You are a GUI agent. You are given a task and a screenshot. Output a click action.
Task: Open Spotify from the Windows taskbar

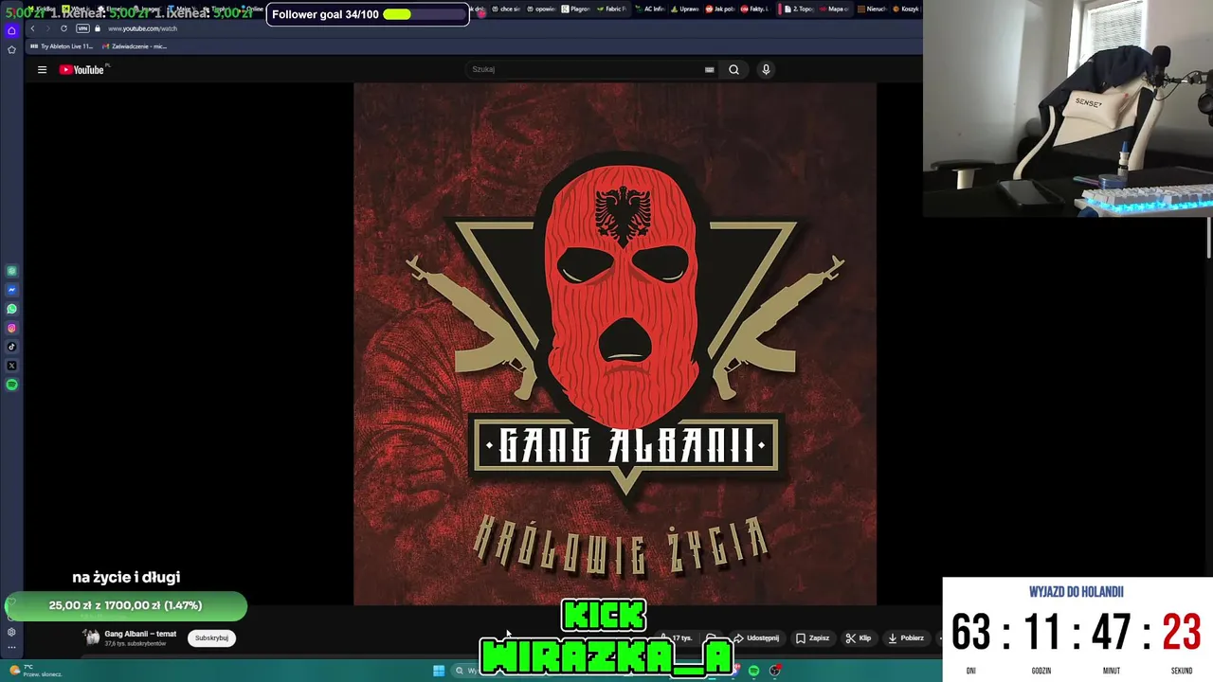pyautogui.click(x=753, y=671)
